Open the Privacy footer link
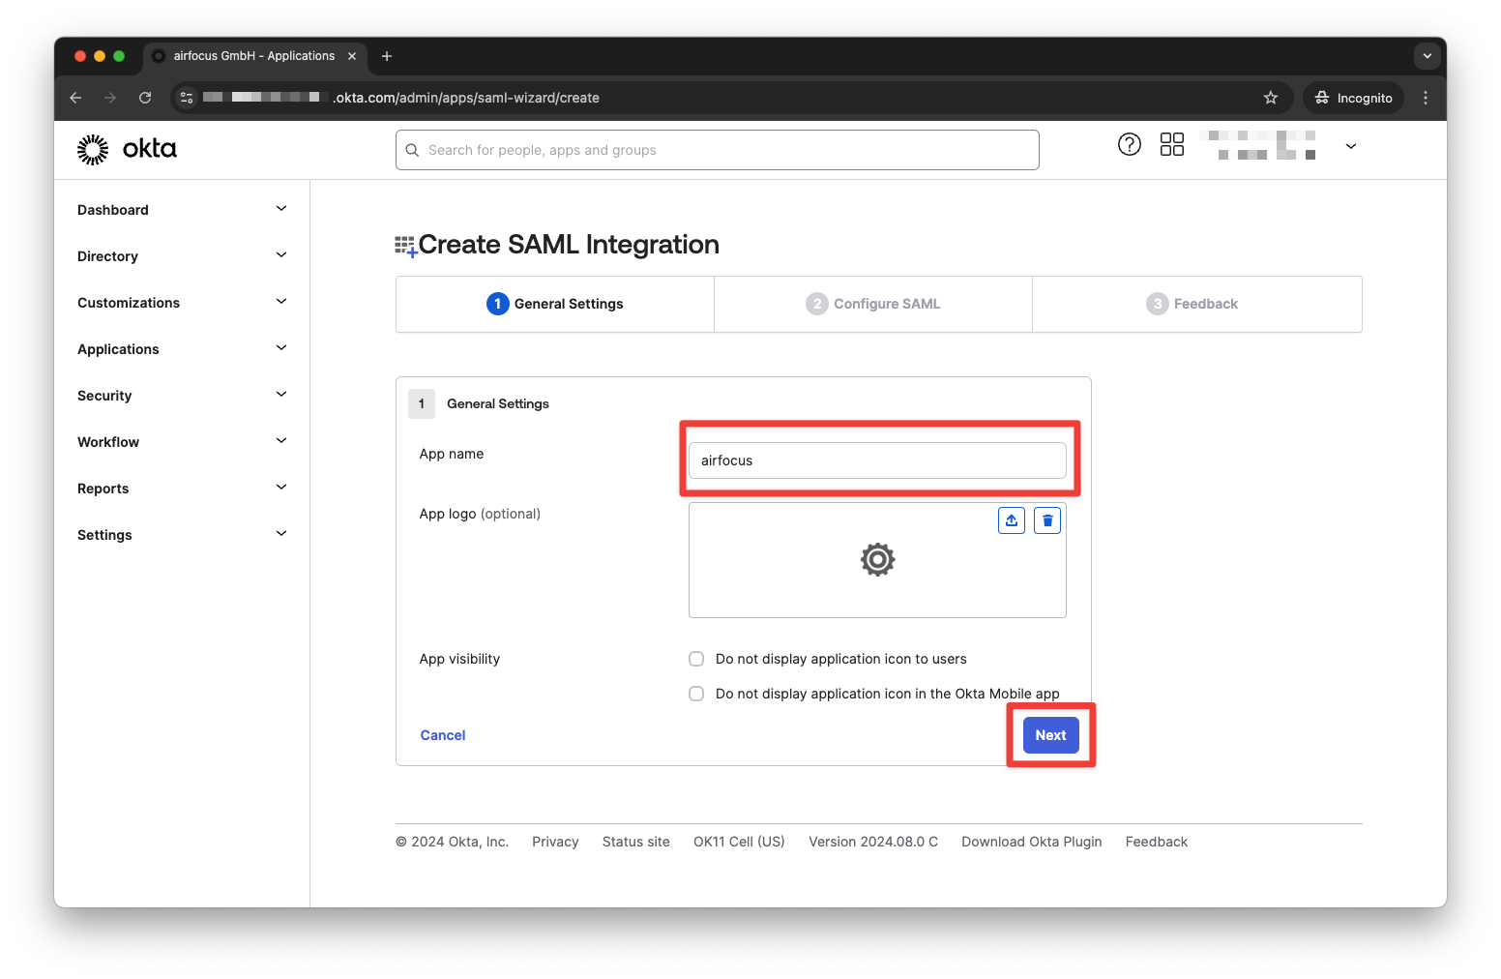Viewport: 1501px width, 979px height. [555, 842]
